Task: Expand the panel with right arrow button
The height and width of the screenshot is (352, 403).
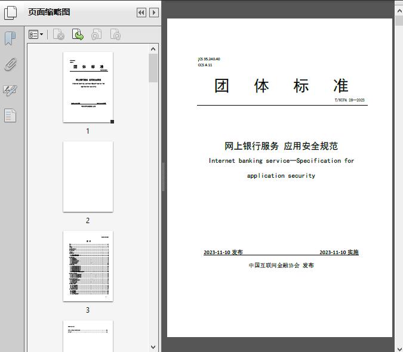Action: (x=154, y=13)
